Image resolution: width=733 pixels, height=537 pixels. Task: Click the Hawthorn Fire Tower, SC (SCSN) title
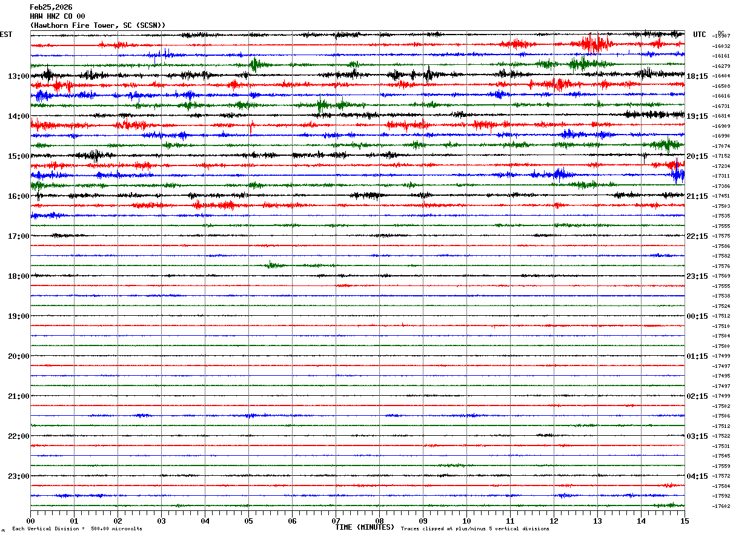tap(98, 25)
